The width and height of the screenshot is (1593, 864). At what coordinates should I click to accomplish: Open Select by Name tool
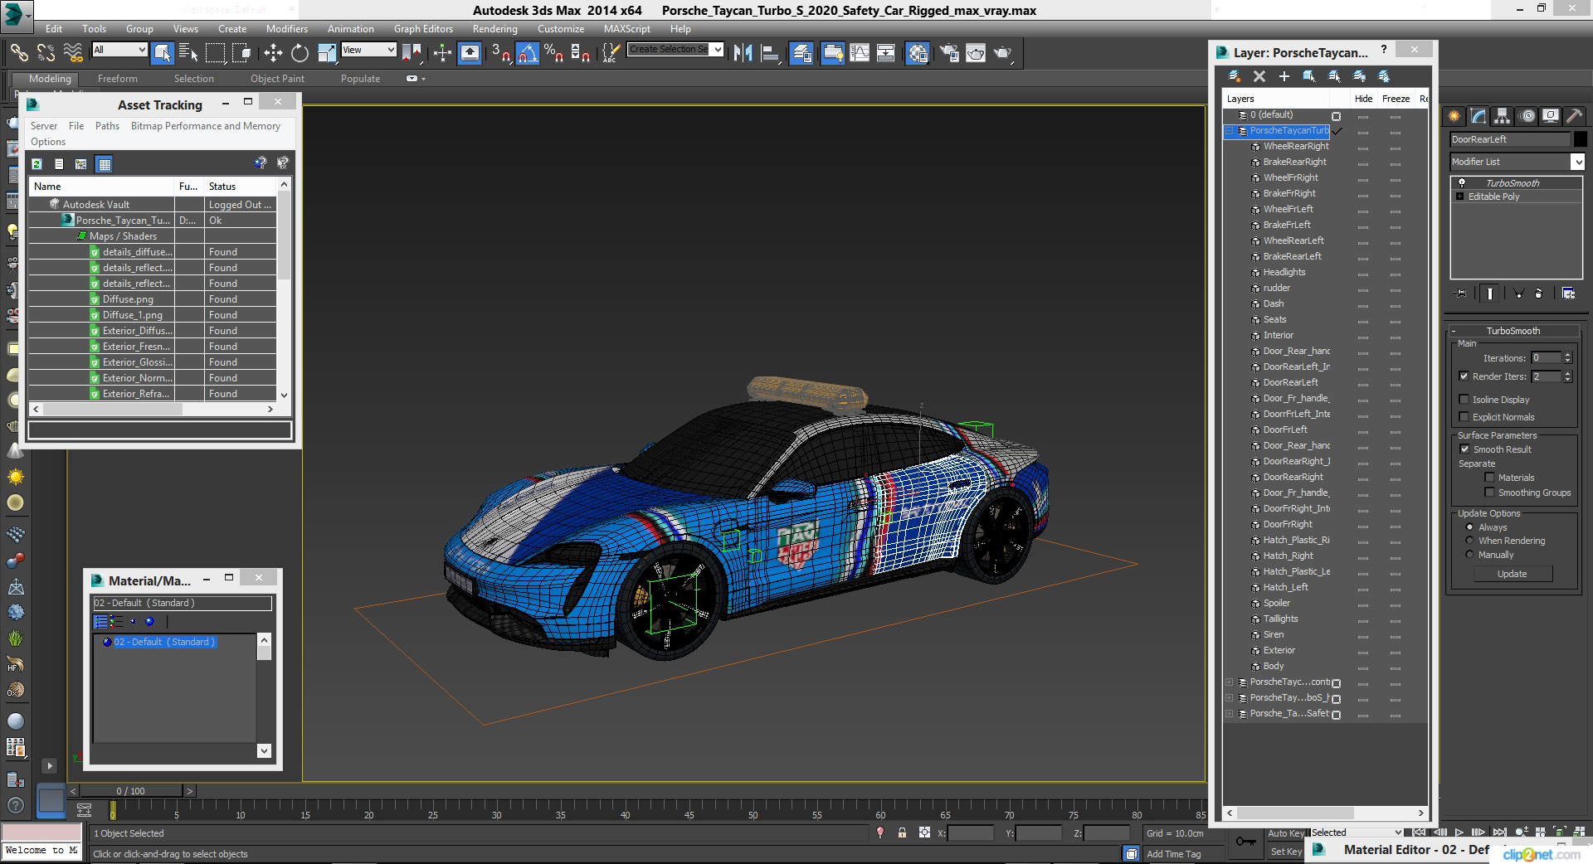[188, 53]
